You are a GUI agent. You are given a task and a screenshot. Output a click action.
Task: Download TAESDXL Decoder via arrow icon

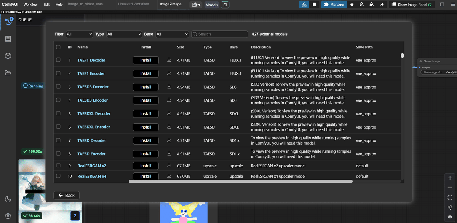(169, 113)
